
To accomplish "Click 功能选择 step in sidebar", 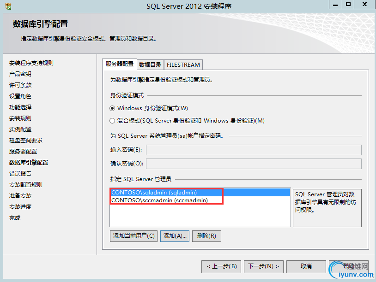I will (20, 107).
